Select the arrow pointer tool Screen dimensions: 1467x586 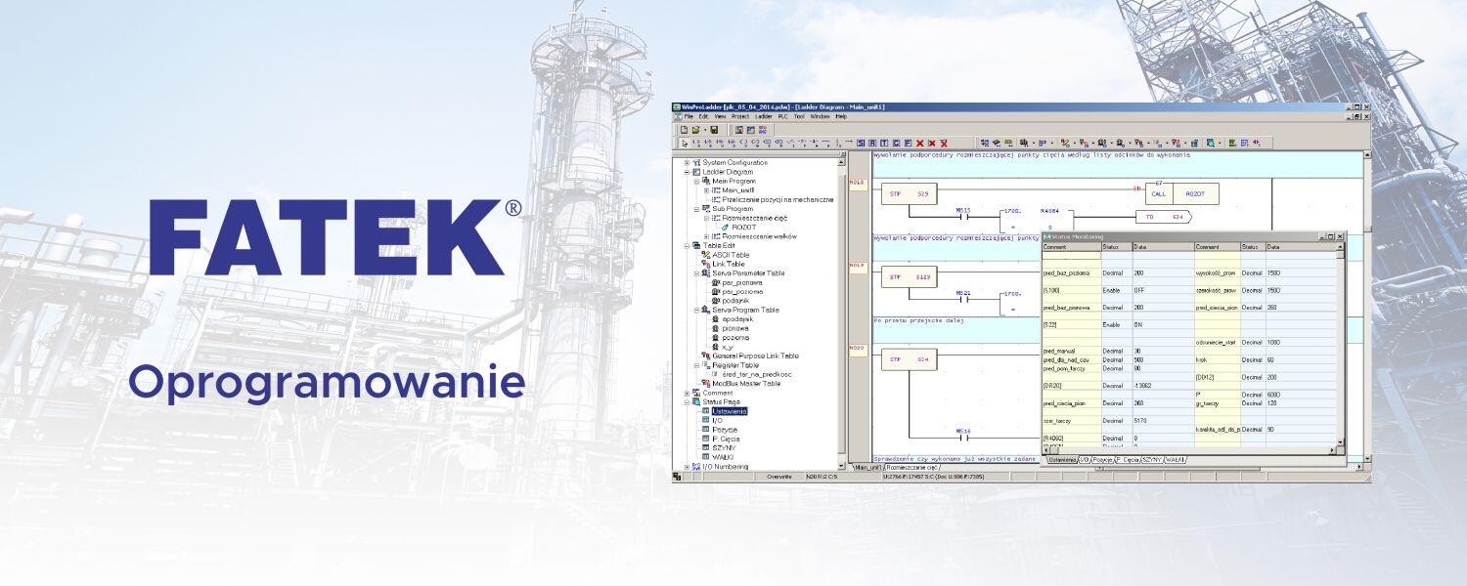(x=685, y=143)
